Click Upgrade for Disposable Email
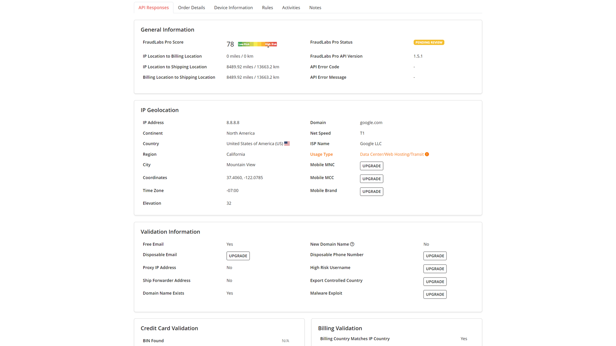Screen dimensions: 616x346 (238, 256)
